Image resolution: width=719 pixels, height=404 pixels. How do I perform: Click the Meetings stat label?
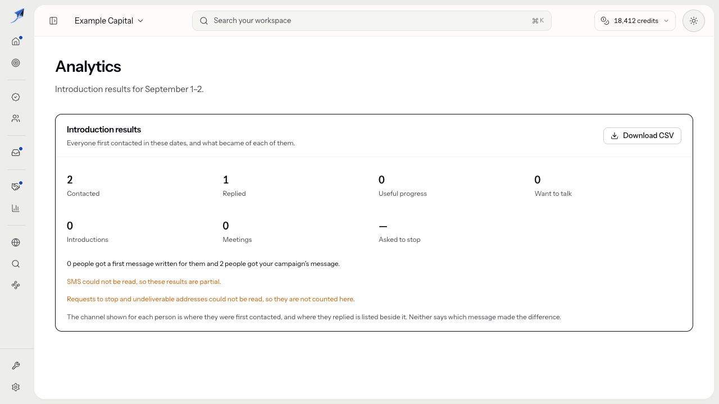[237, 240]
